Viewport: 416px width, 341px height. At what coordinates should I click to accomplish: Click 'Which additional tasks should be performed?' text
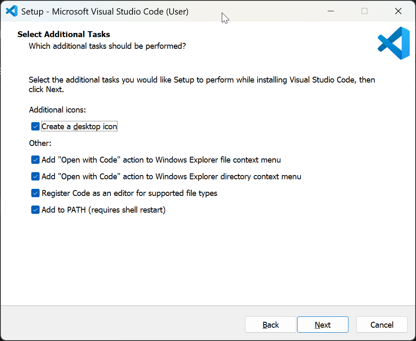[x=107, y=46]
